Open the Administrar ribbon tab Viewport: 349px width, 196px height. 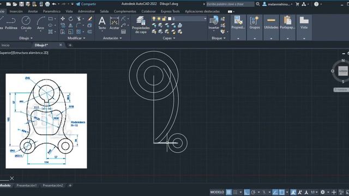click(x=86, y=11)
